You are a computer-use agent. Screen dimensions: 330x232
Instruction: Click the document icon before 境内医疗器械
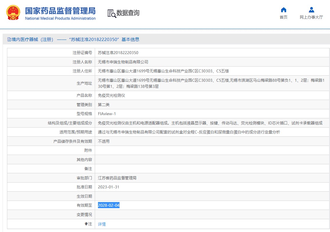coord(9,39)
